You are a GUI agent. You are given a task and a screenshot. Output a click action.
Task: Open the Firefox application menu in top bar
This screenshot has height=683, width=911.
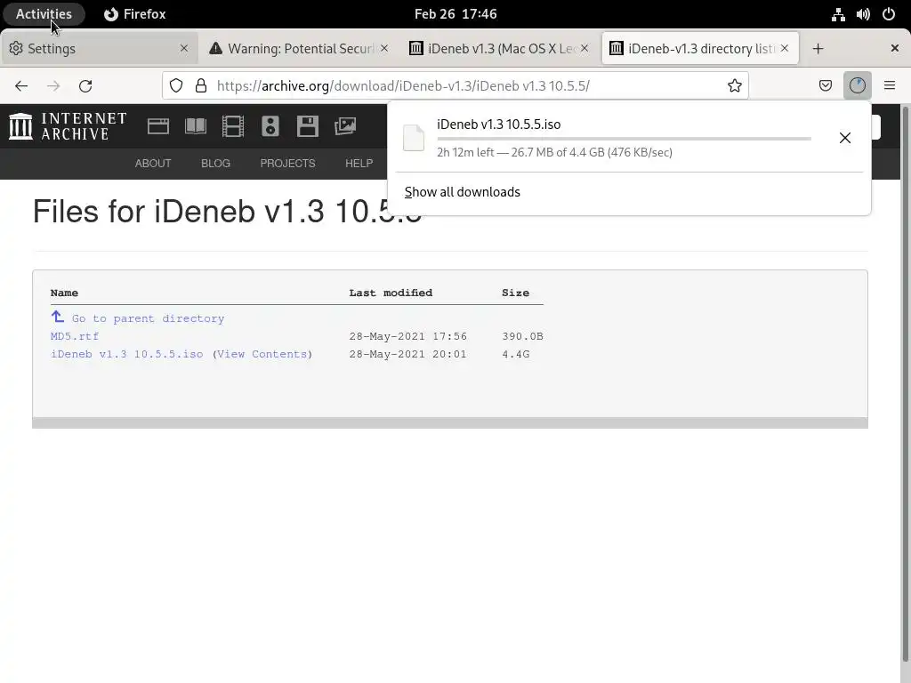point(135,14)
